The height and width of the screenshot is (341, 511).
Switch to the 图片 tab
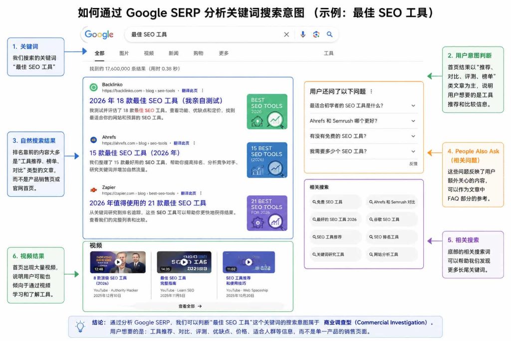pyautogui.click(x=124, y=53)
